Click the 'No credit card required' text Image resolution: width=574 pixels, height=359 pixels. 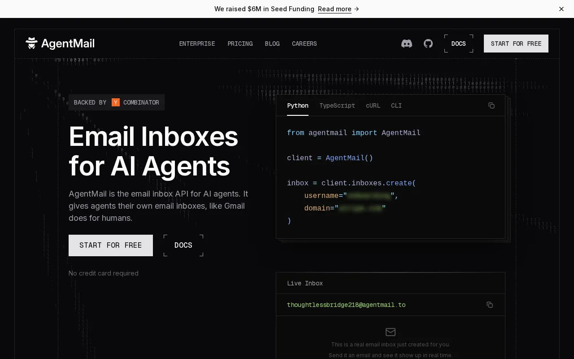[104, 273]
